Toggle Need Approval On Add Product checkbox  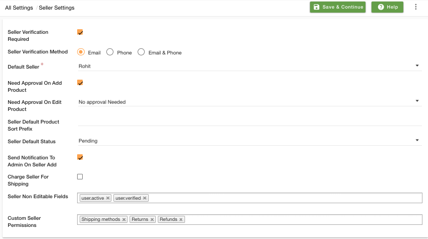[x=80, y=83]
